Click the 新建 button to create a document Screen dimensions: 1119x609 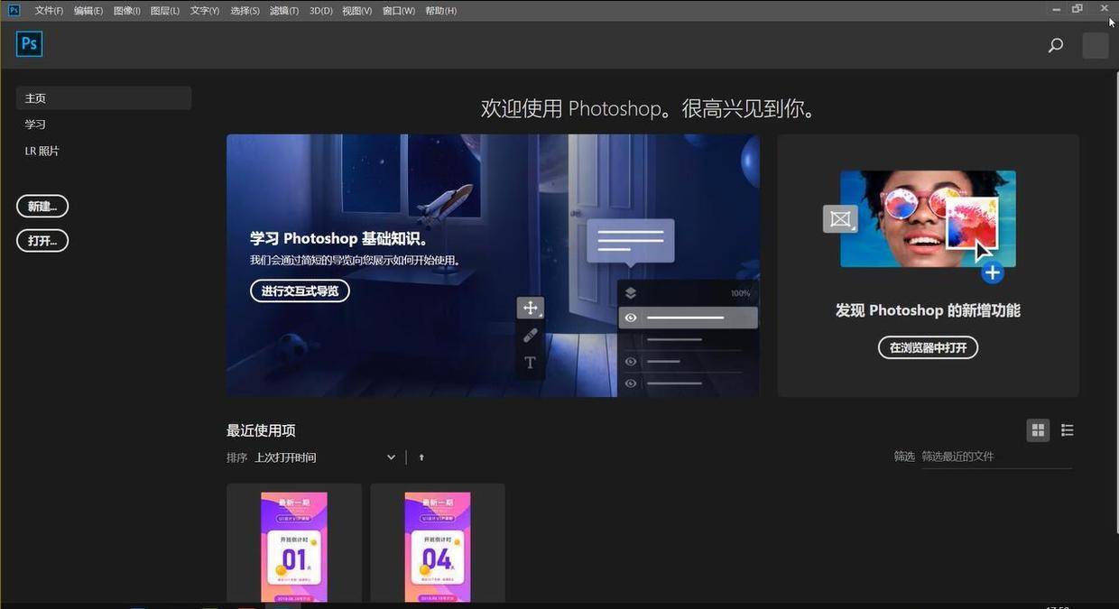click(x=42, y=206)
